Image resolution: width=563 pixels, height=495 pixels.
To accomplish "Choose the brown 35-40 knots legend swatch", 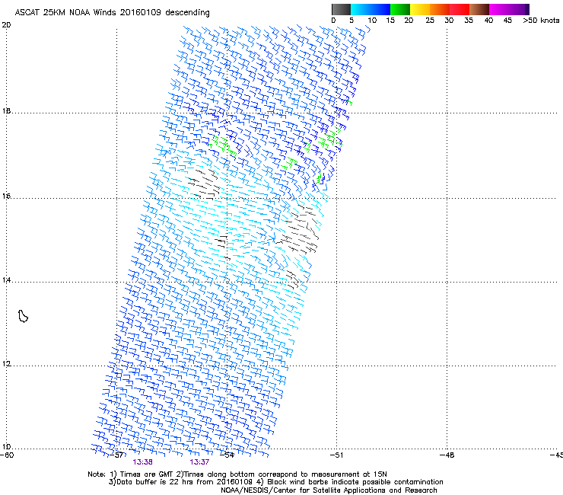I will [x=479, y=9].
